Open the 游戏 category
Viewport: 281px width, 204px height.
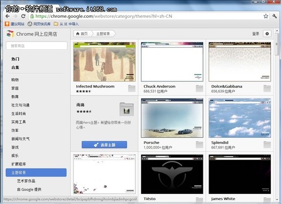pos(15,147)
